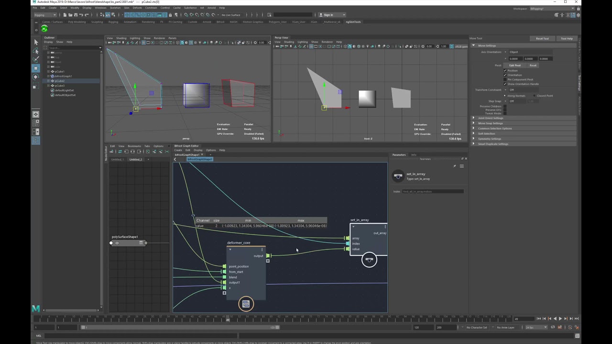Close the Bifrost Parameters panel
This screenshot has height=344, width=612.
[466, 159]
